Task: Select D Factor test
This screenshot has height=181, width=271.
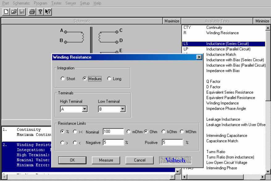Action: pyautogui.click(x=213, y=87)
